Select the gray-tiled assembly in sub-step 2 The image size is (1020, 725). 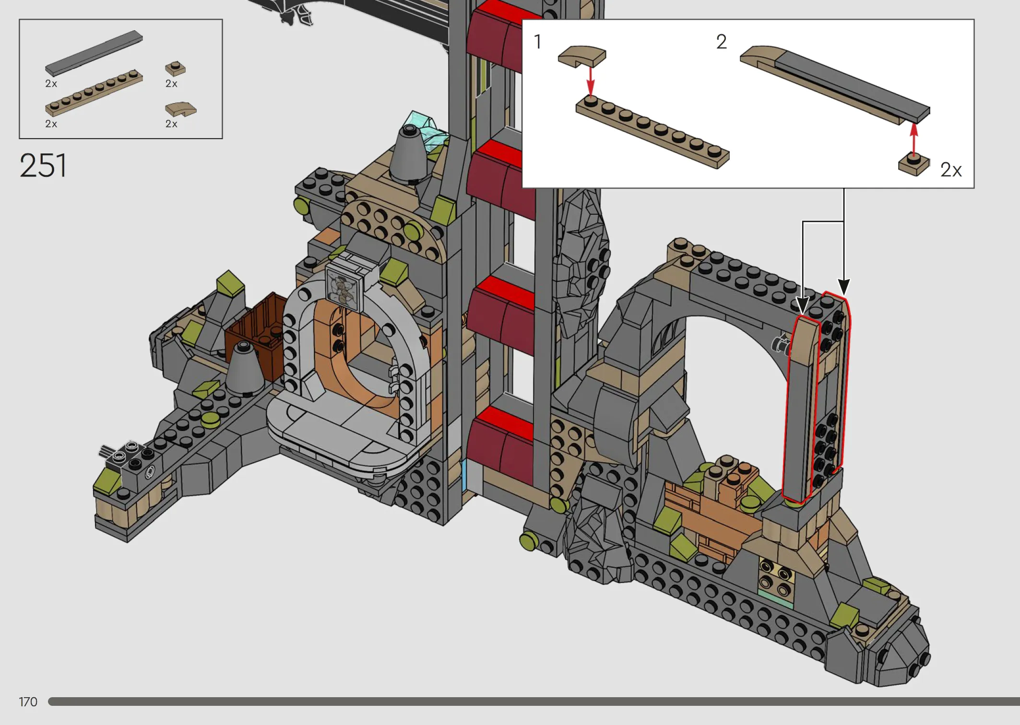835,85
